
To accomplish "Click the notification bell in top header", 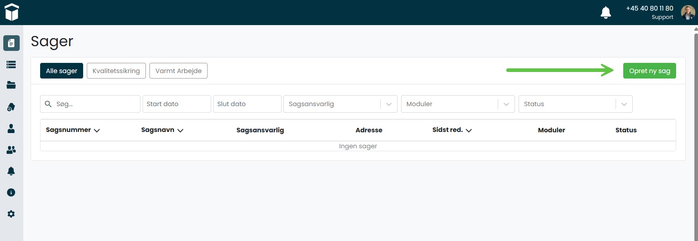I will (605, 12).
